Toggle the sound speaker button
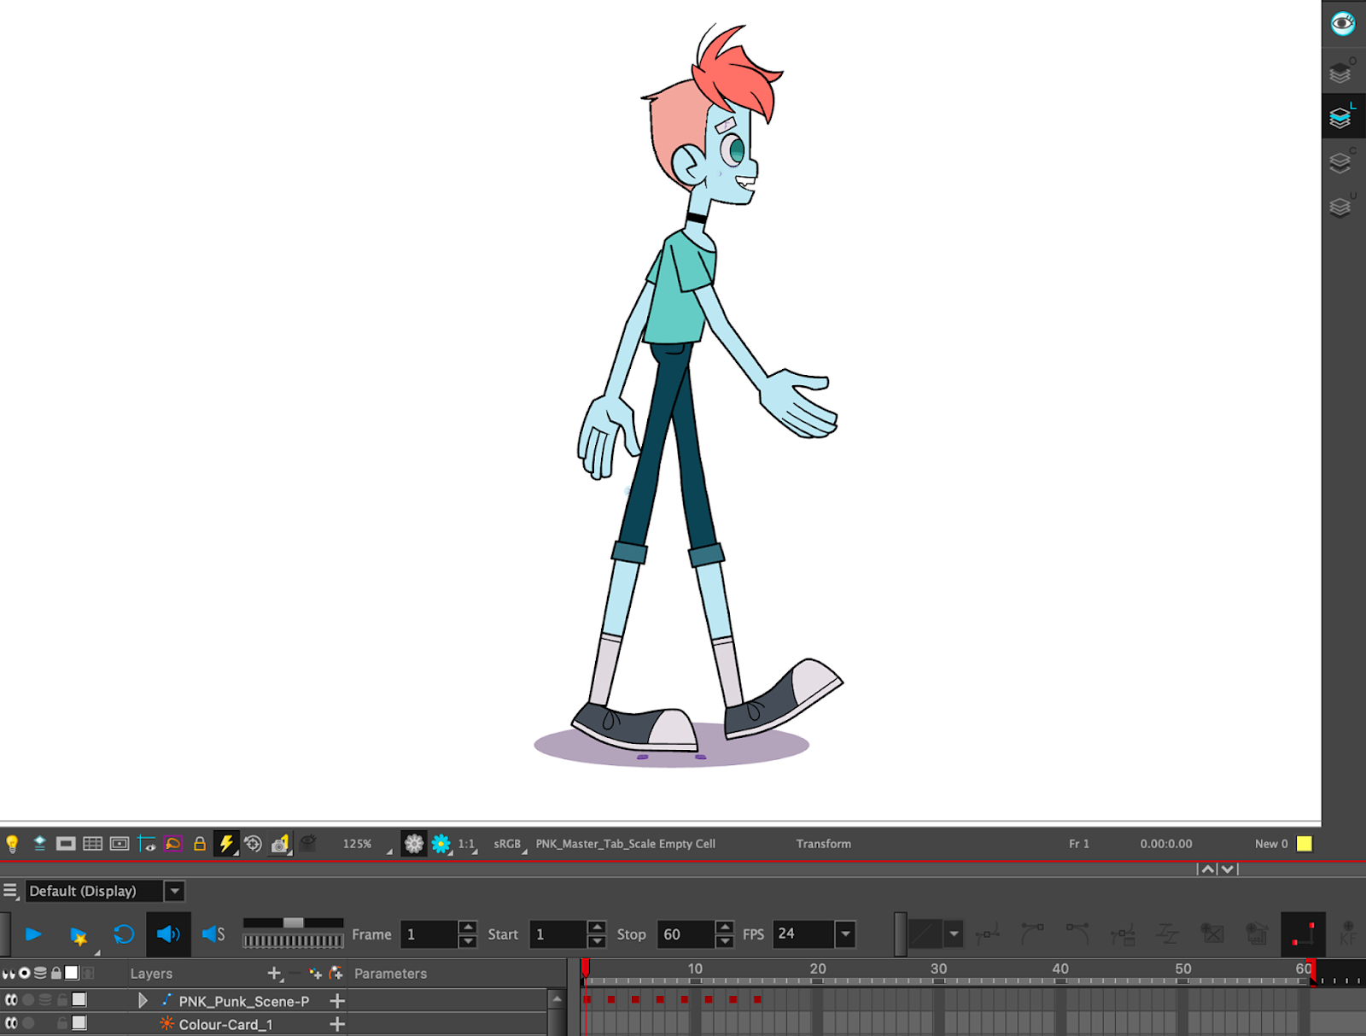 click(x=167, y=934)
